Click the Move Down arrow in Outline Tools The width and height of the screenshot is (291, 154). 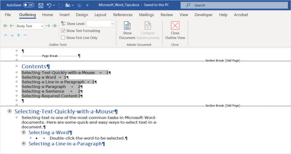[12, 35]
